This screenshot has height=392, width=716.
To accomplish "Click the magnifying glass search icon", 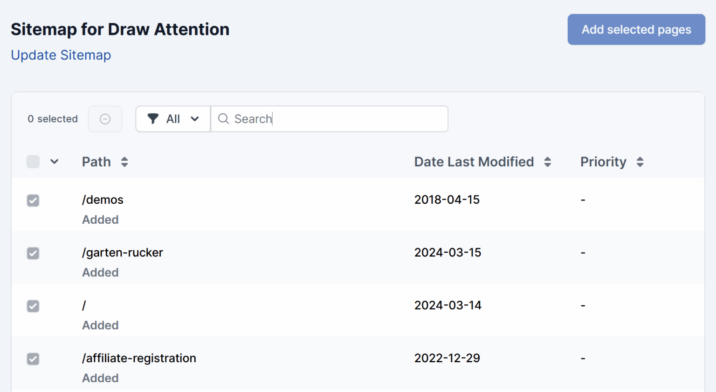I will tap(224, 119).
